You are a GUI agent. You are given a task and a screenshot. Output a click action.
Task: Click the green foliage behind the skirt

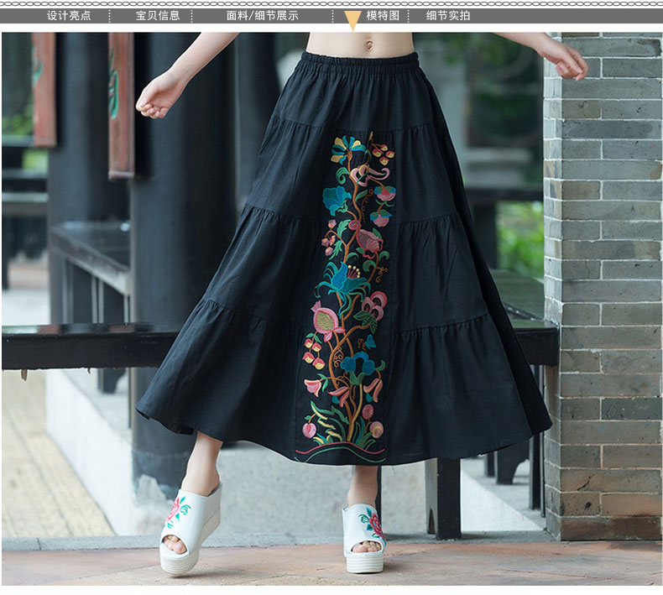pyautogui.click(x=519, y=235)
